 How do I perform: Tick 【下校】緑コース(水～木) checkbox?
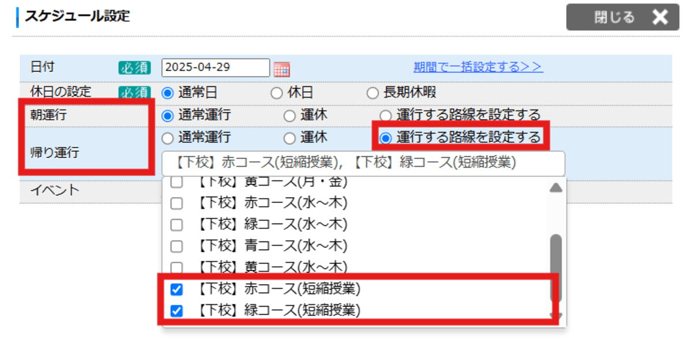point(177,225)
